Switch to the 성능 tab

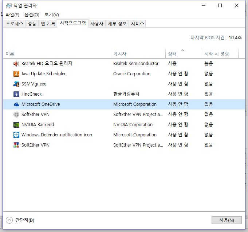click(x=32, y=24)
